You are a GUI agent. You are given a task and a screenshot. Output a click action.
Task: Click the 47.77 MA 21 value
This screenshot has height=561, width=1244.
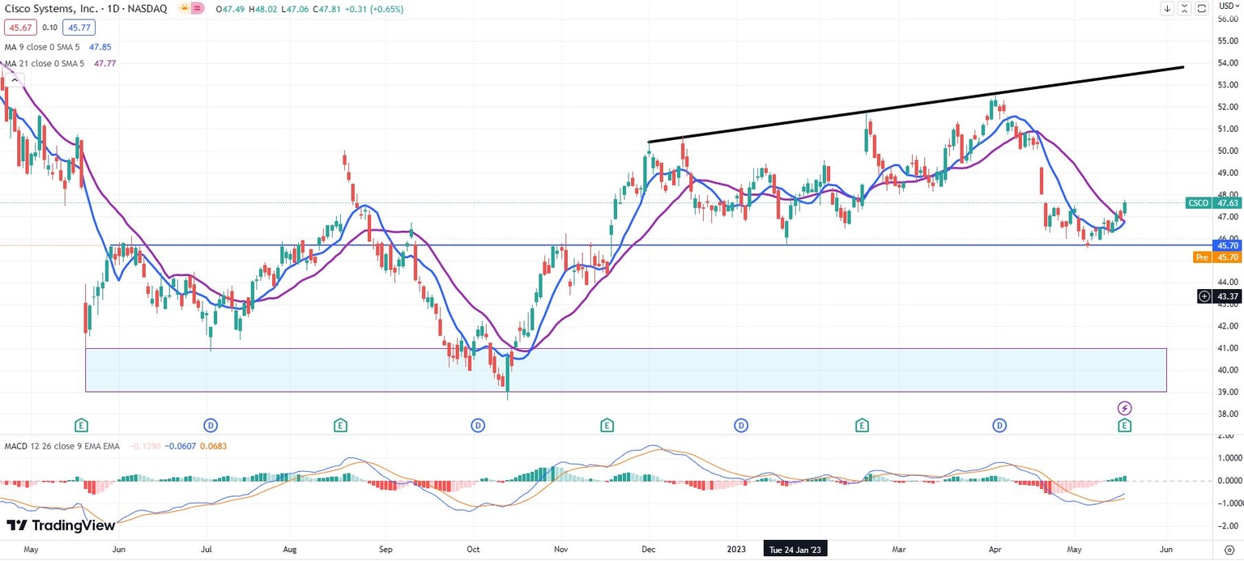106,63
